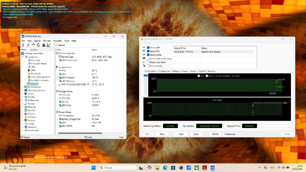Expand the Server tree node
306x172 pixels.
tap(23, 93)
